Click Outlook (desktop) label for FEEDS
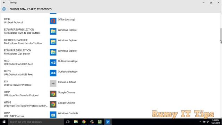The image size is (222, 125). coord(68,72)
